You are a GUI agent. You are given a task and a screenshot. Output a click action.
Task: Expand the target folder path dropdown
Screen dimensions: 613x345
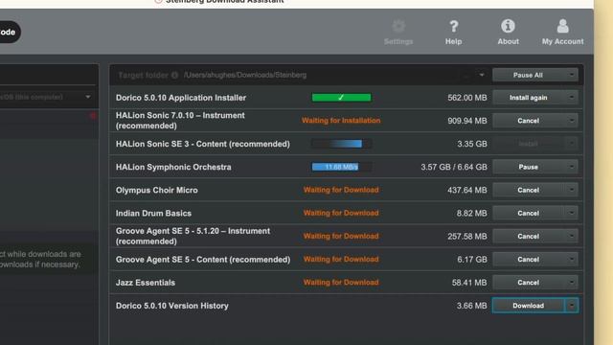pos(482,75)
